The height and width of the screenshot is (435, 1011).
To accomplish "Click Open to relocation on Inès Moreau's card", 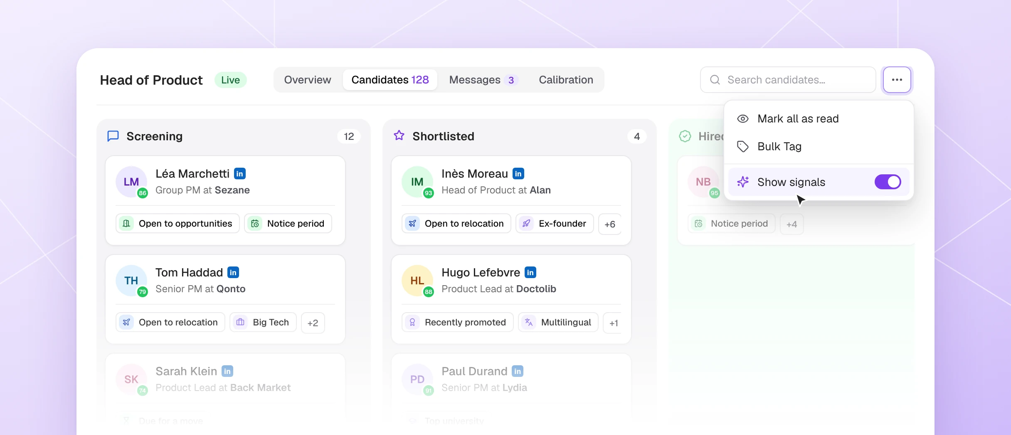I will (456, 223).
